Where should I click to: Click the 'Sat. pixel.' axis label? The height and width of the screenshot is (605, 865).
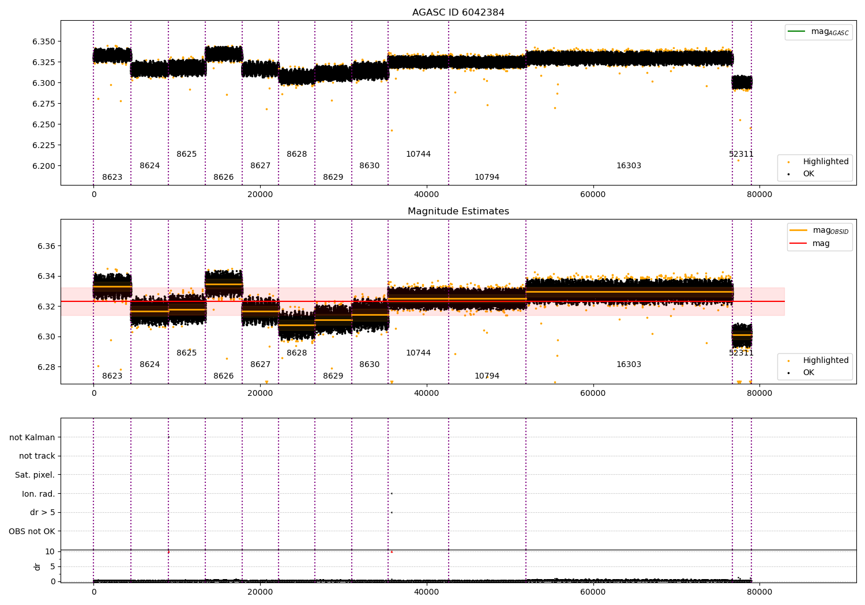35,475
